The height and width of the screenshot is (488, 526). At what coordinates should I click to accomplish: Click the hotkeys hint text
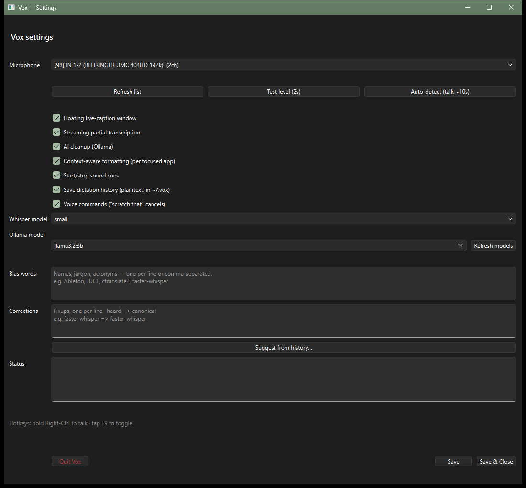point(71,423)
